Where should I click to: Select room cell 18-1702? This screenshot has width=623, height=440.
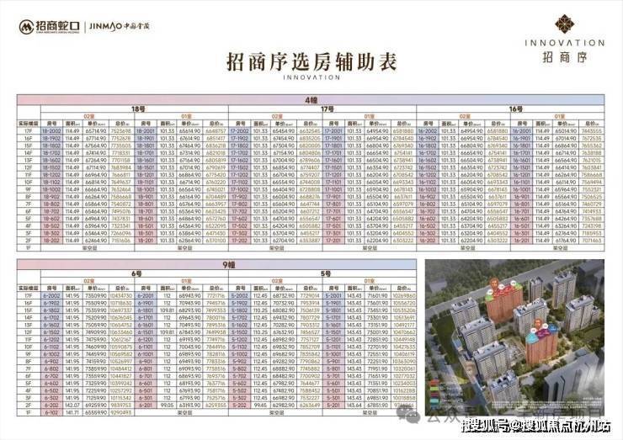pyautogui.click(x=51, y=153)
